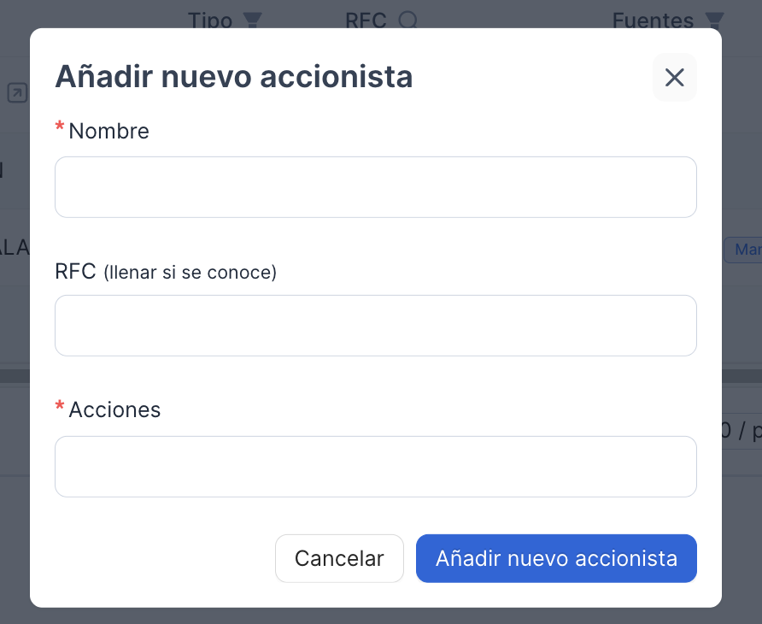Open the external link icon behind dialog
The image size is (762, 624).
[x=17, y=92]
